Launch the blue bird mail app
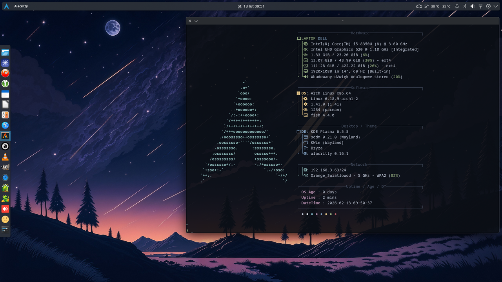 [5, 125]
